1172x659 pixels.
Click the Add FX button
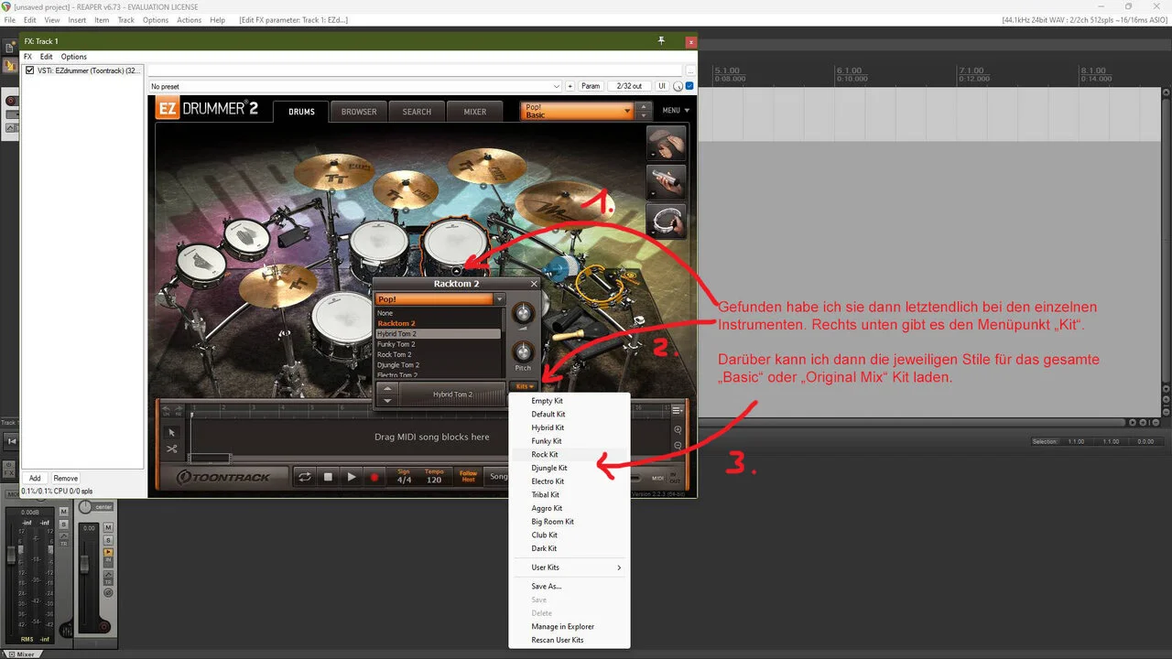coord(35,478)
